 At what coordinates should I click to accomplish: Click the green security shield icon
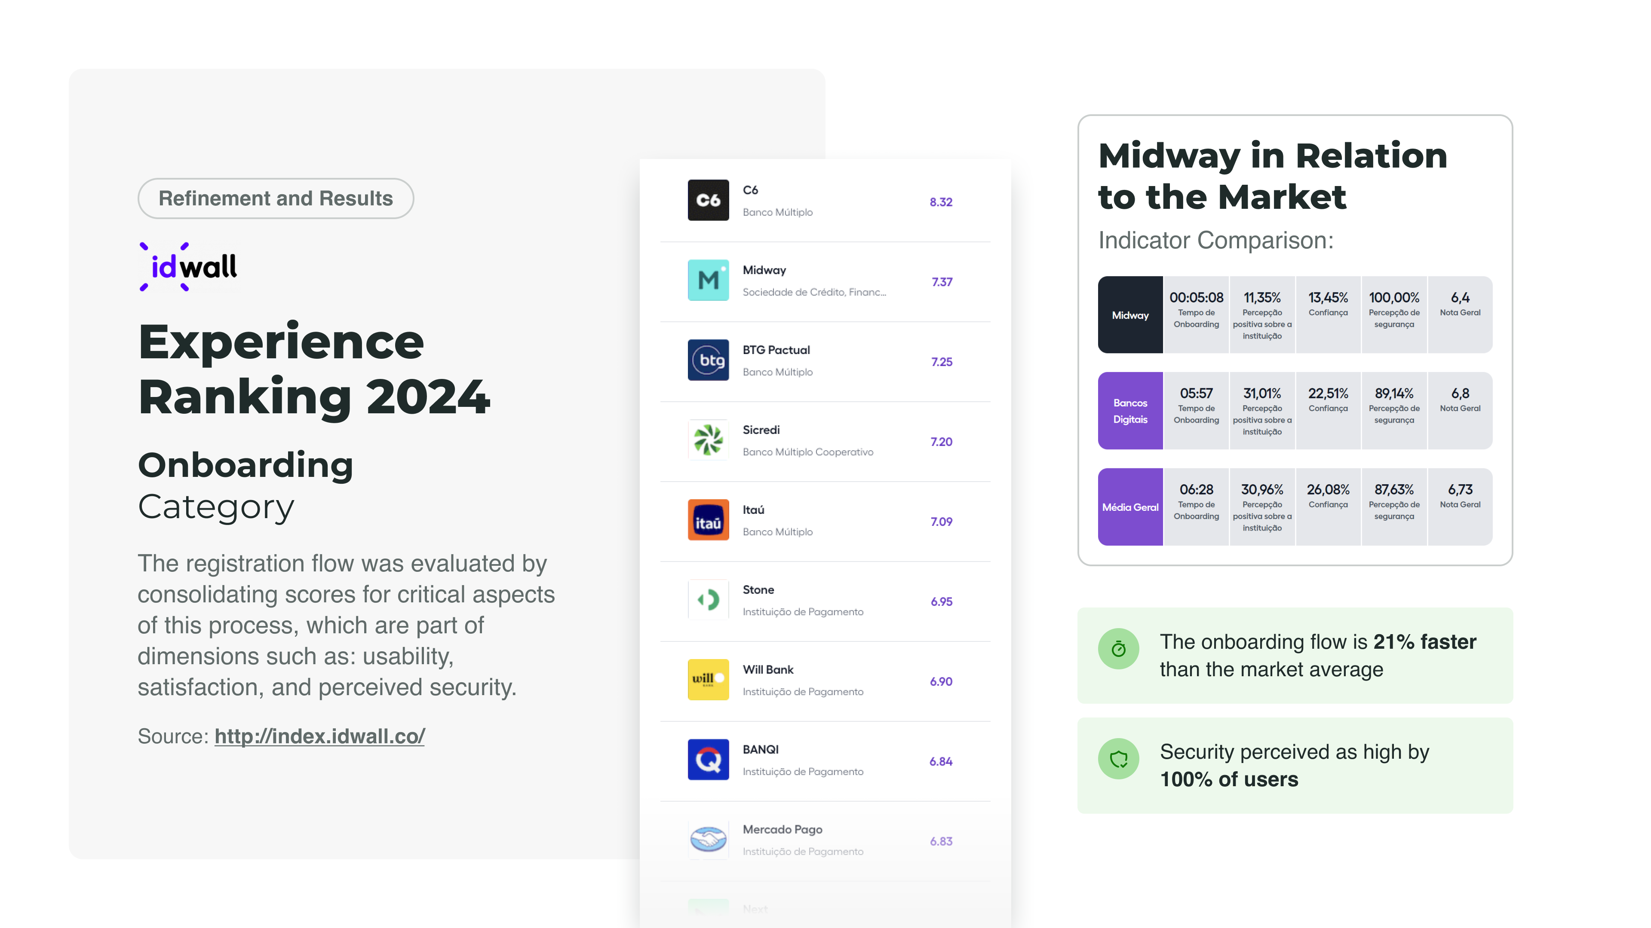(1118, 759)
